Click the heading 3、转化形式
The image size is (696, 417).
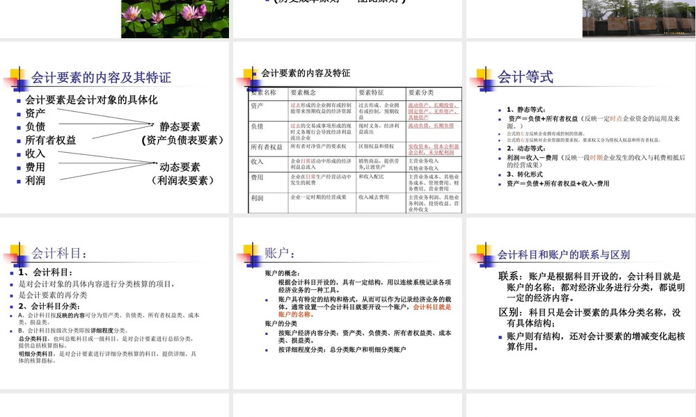pyautogui.click(x=525, y=174)
